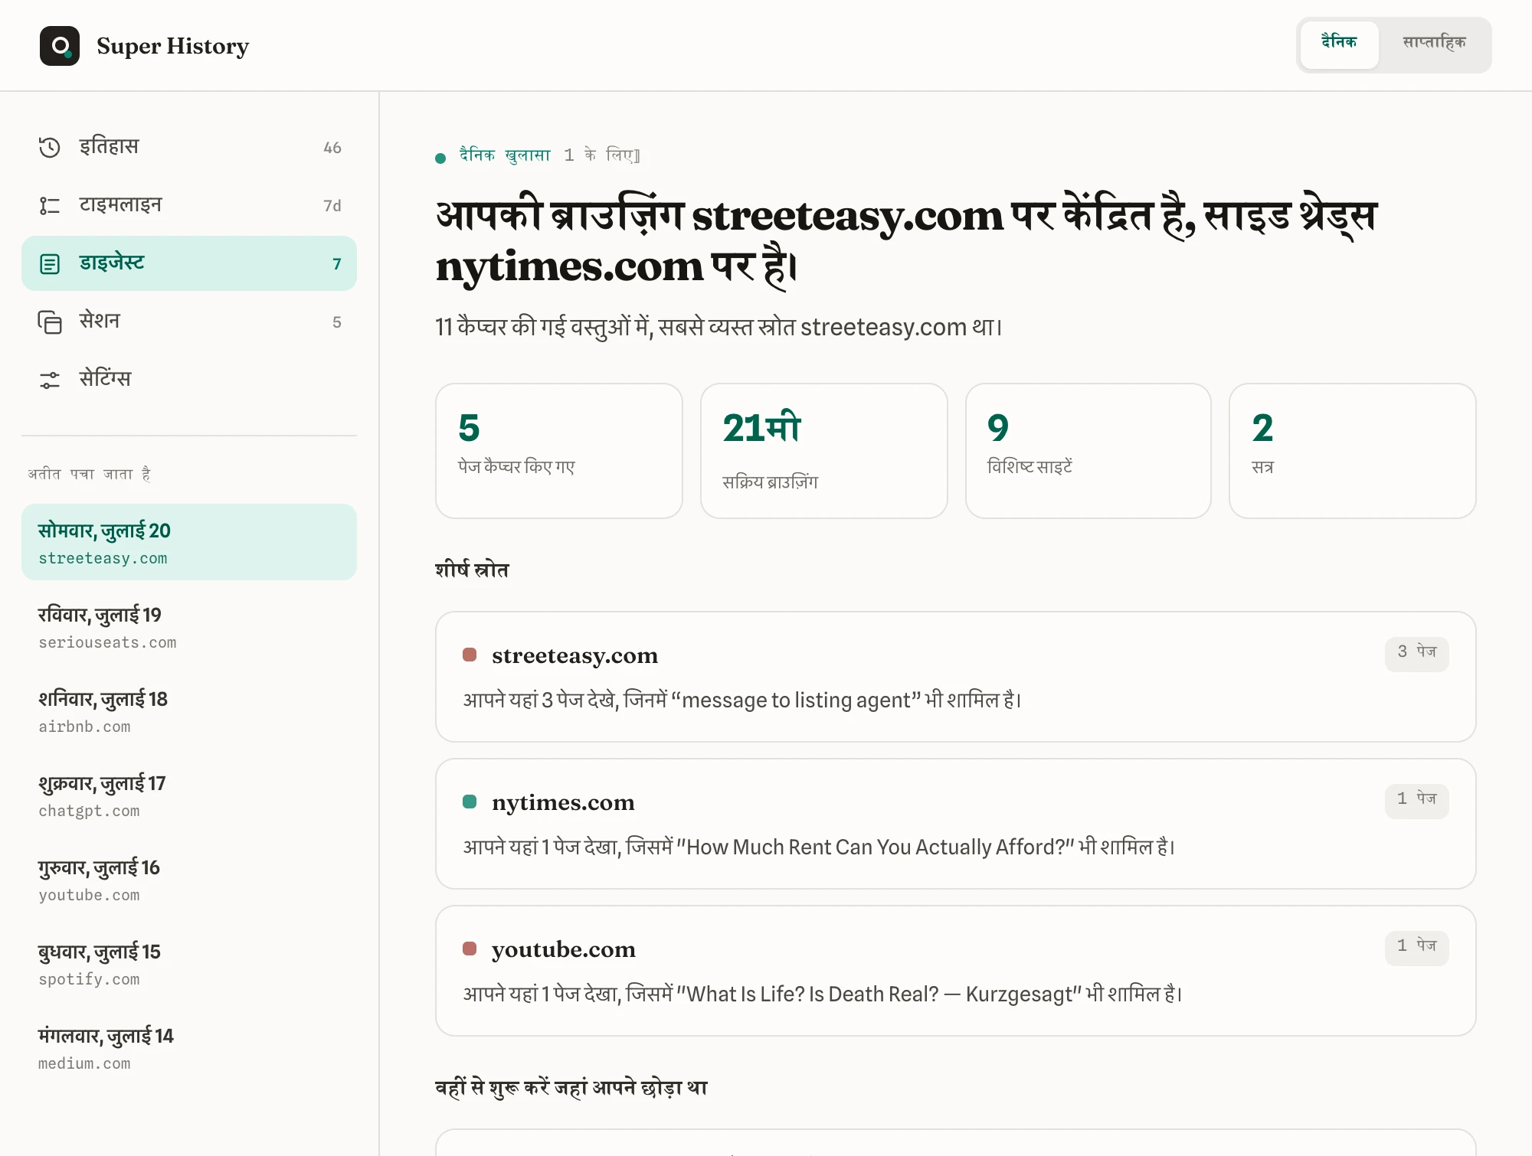This screenshot has height=1156, width=1532.
Task: Click the शीर्ष स्रोत heading
Action: coord(472,570)
